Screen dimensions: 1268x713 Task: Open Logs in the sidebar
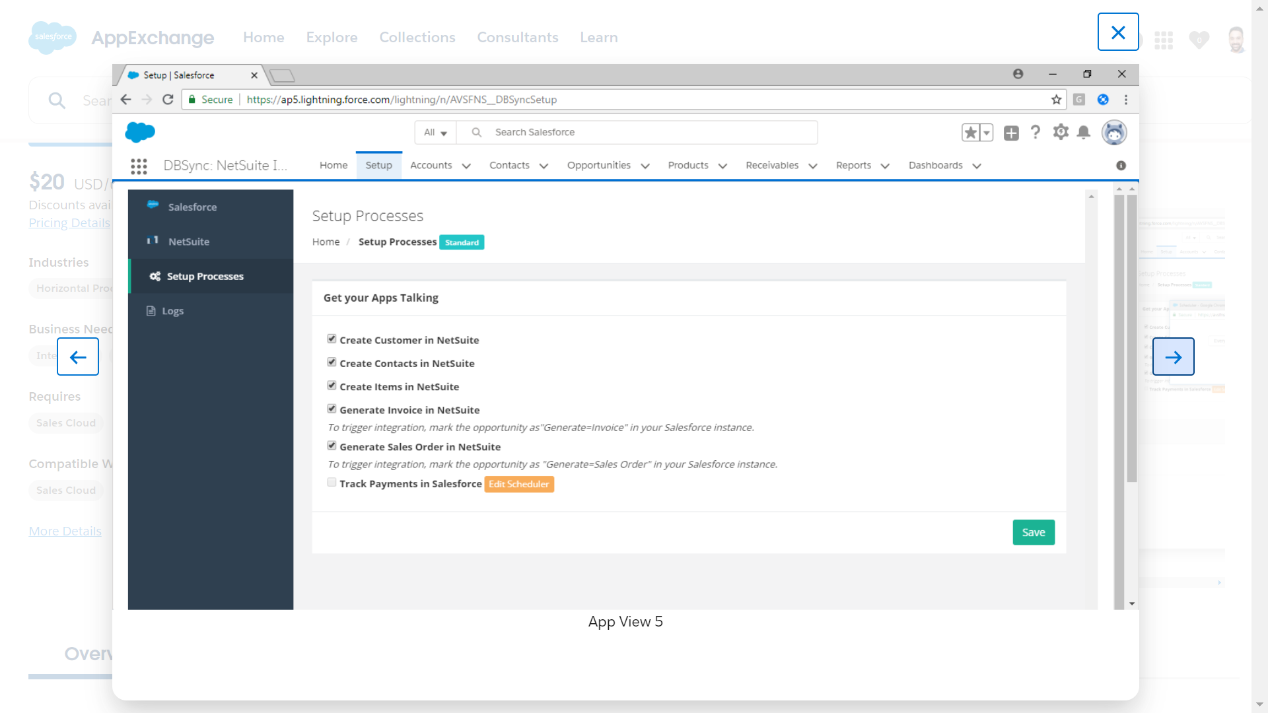coord(211,311)
